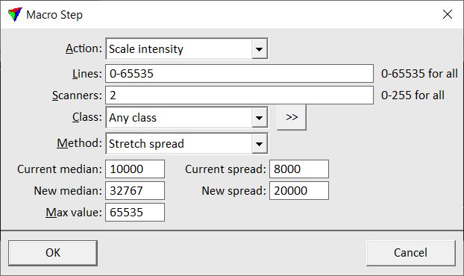Click the '0-65535 for all' hint text
The image size is (464, 276).
[419, 73]
